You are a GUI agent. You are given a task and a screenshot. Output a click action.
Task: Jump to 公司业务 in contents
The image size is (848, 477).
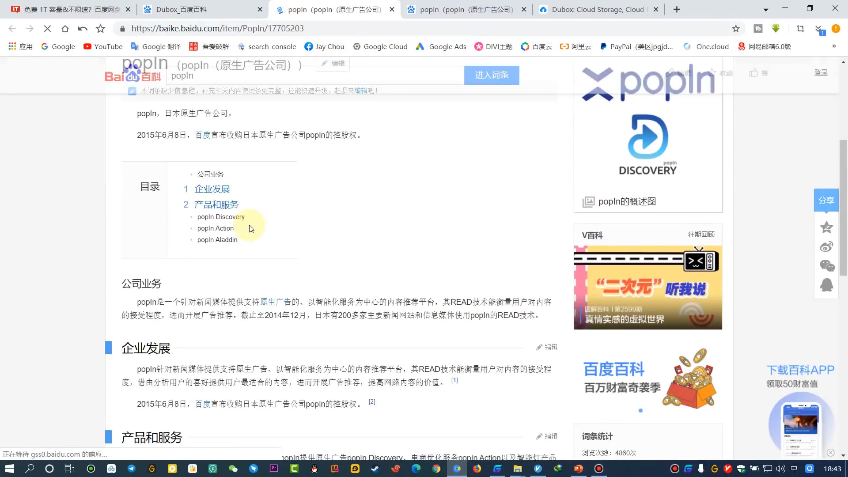[210, 174]
